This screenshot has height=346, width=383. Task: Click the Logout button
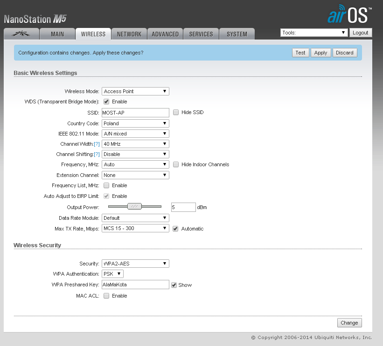tap(360, 33)
